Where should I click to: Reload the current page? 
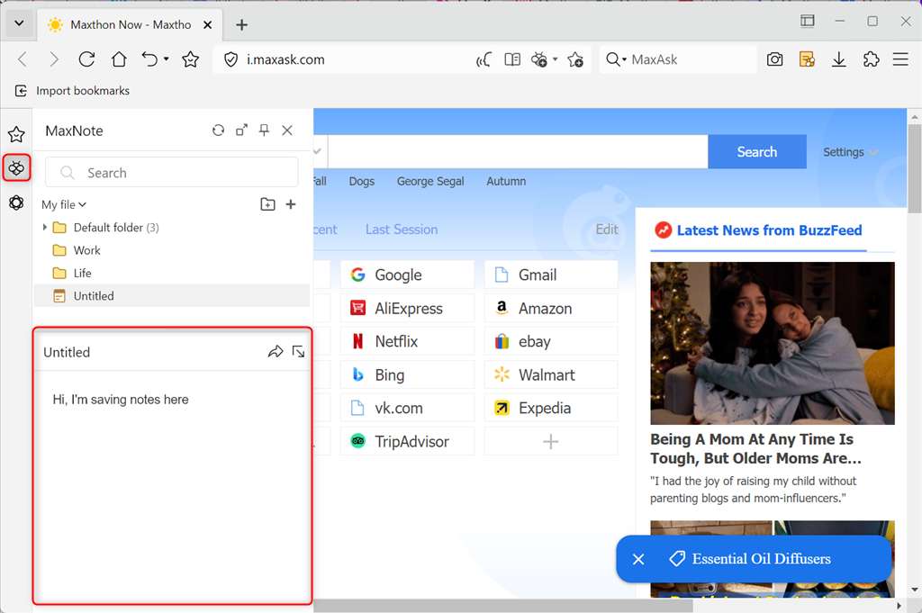coord(87,59)
